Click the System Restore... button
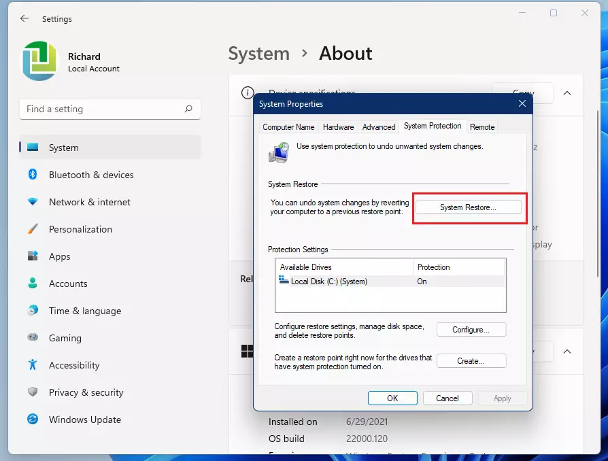Image resolution: width=608 pixels, height=461 pixels. pyautogui.click(x=468, y=207)
